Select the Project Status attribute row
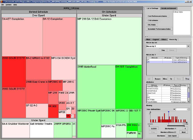The height and width of the screenshot is (140, 193). 167,102
